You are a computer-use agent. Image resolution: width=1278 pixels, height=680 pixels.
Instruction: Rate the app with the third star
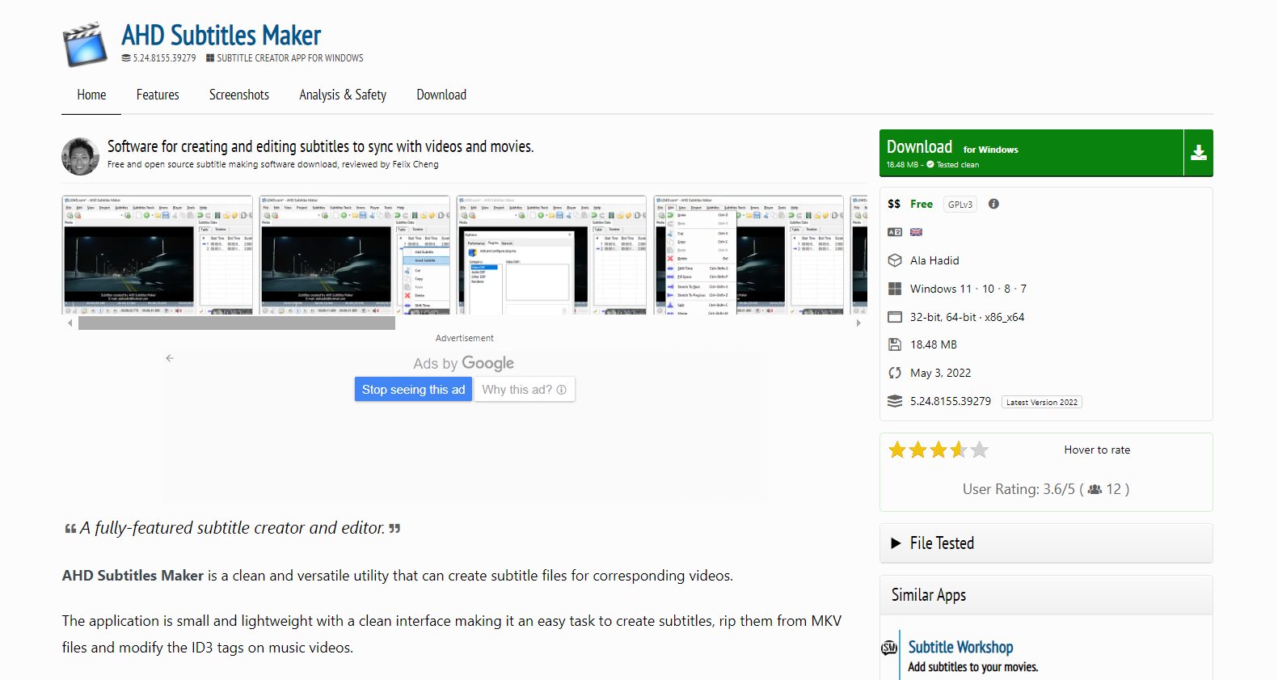click(938, 450)
